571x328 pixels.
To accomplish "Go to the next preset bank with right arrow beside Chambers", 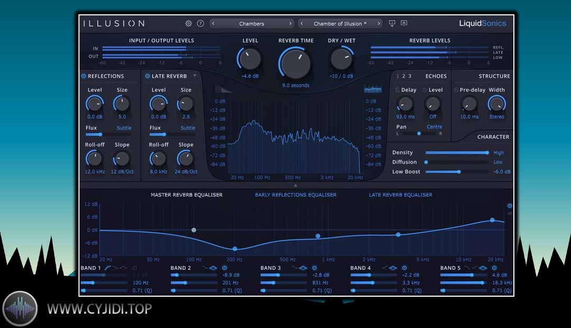I will [x=290, y=23].
